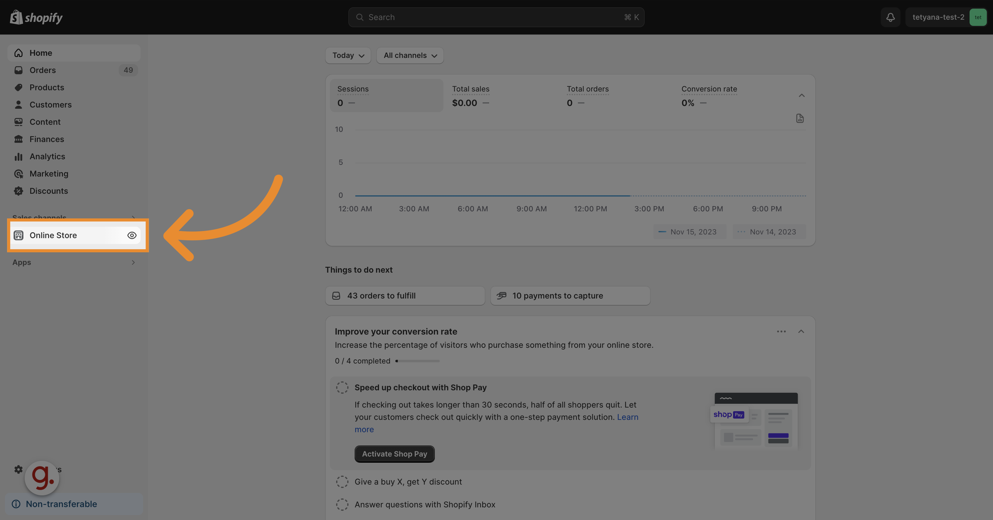Click the Analytics bar chart icon
The width and height of the screenshot is (993, 520).
[x=19, y=156]
